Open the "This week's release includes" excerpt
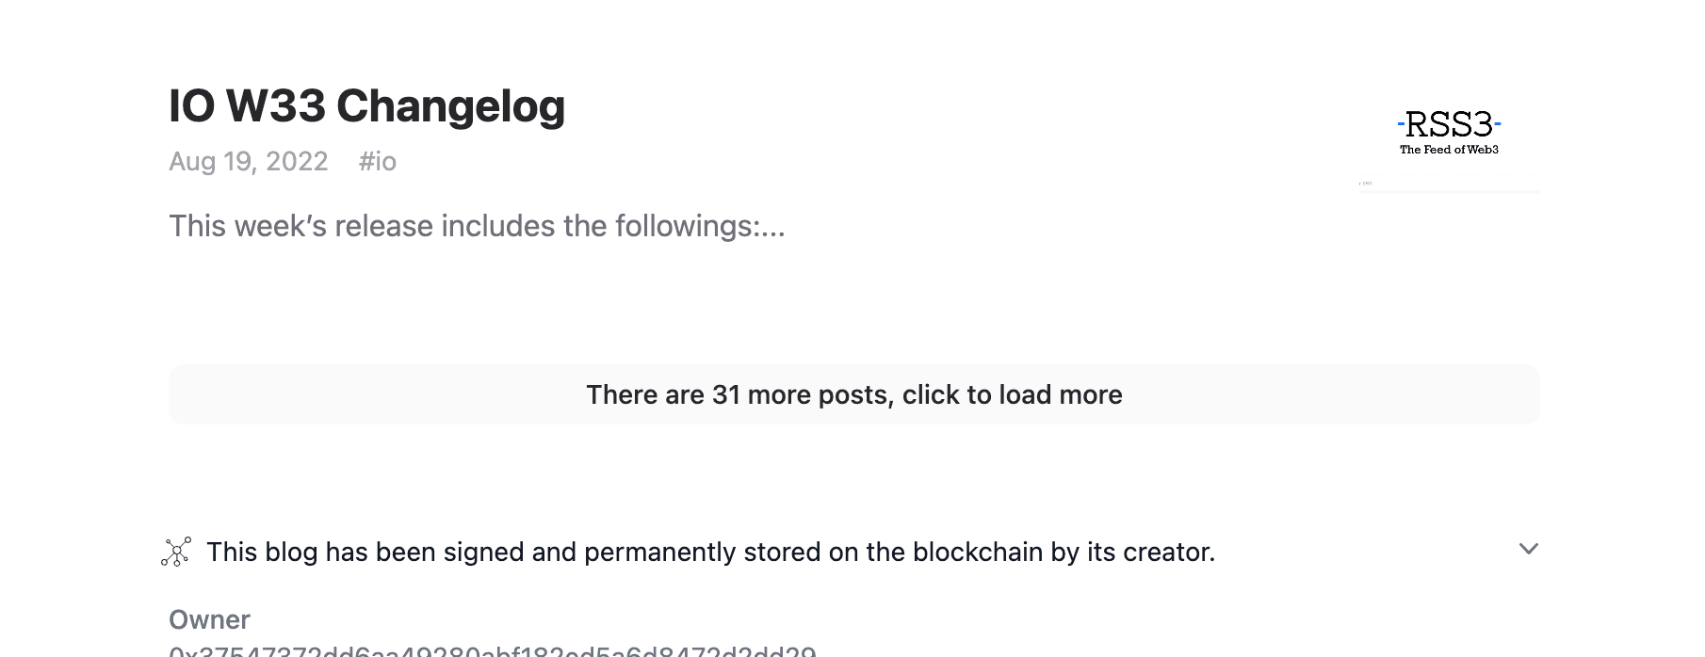Image resolution: width=1705 pixels, height=657 pixels. [477, 226]
